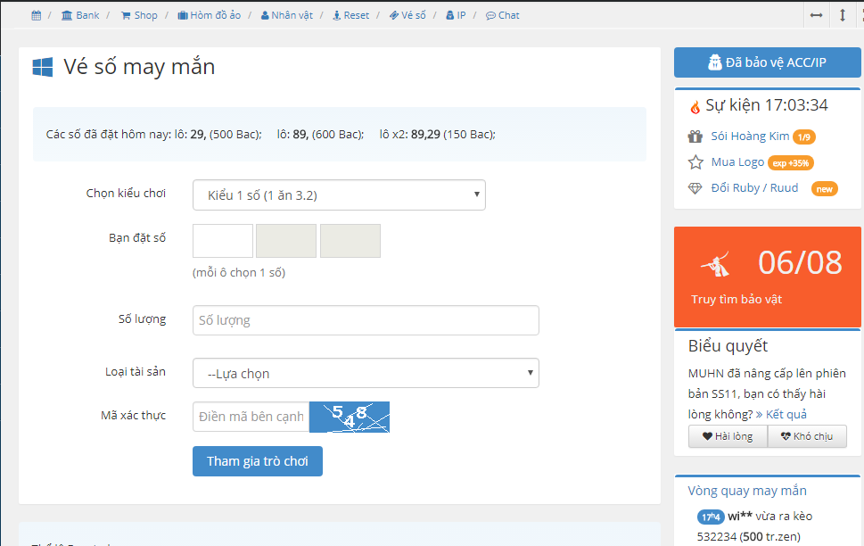Screen dimensions: 864x546
Task: Open the Kết quả poll results link
Action: coord(786,414)
